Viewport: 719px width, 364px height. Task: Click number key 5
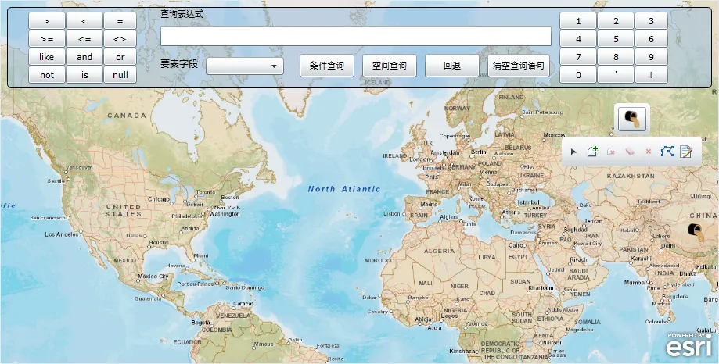click(616, 39)
